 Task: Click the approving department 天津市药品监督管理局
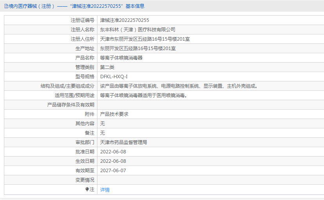point(124,142)
